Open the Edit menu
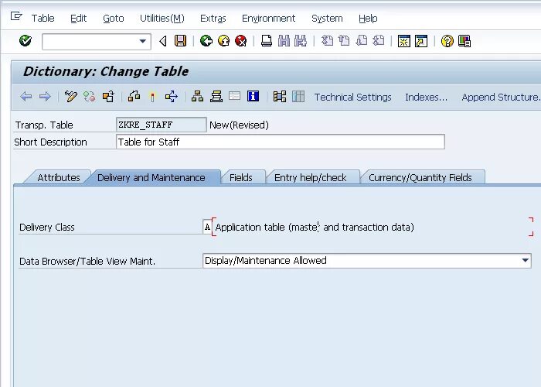 coord(78,19)
